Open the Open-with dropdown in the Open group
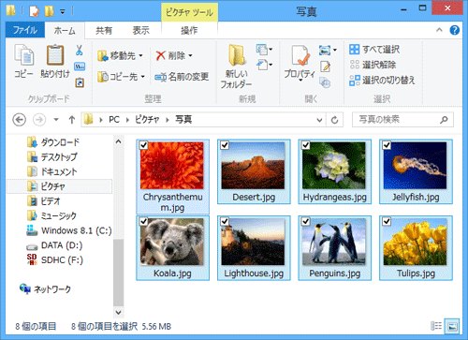The image size is (468, 340). 335,50
